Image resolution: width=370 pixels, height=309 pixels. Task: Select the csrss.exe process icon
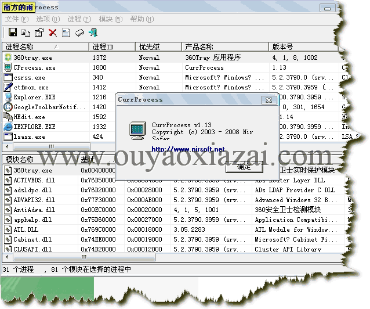point(8,77)
